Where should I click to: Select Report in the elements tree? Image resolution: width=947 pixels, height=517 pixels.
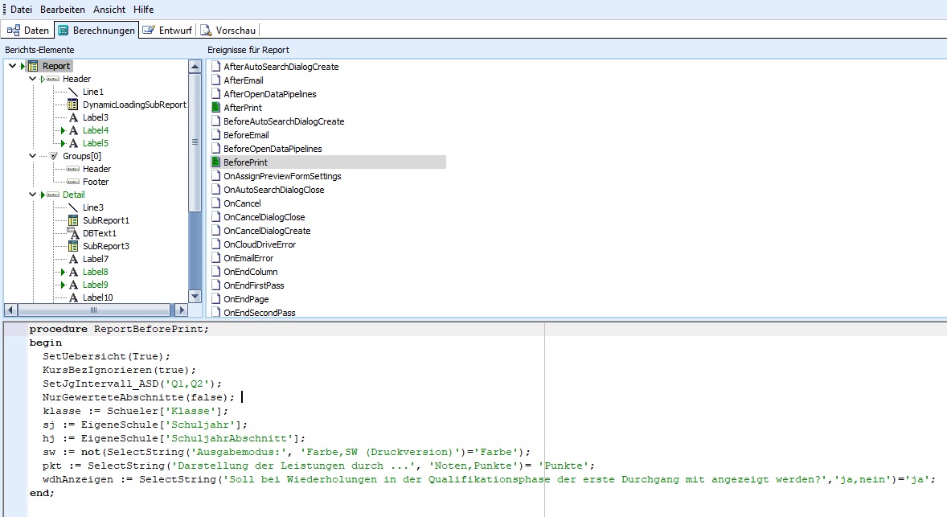click(x=56, y=66)
